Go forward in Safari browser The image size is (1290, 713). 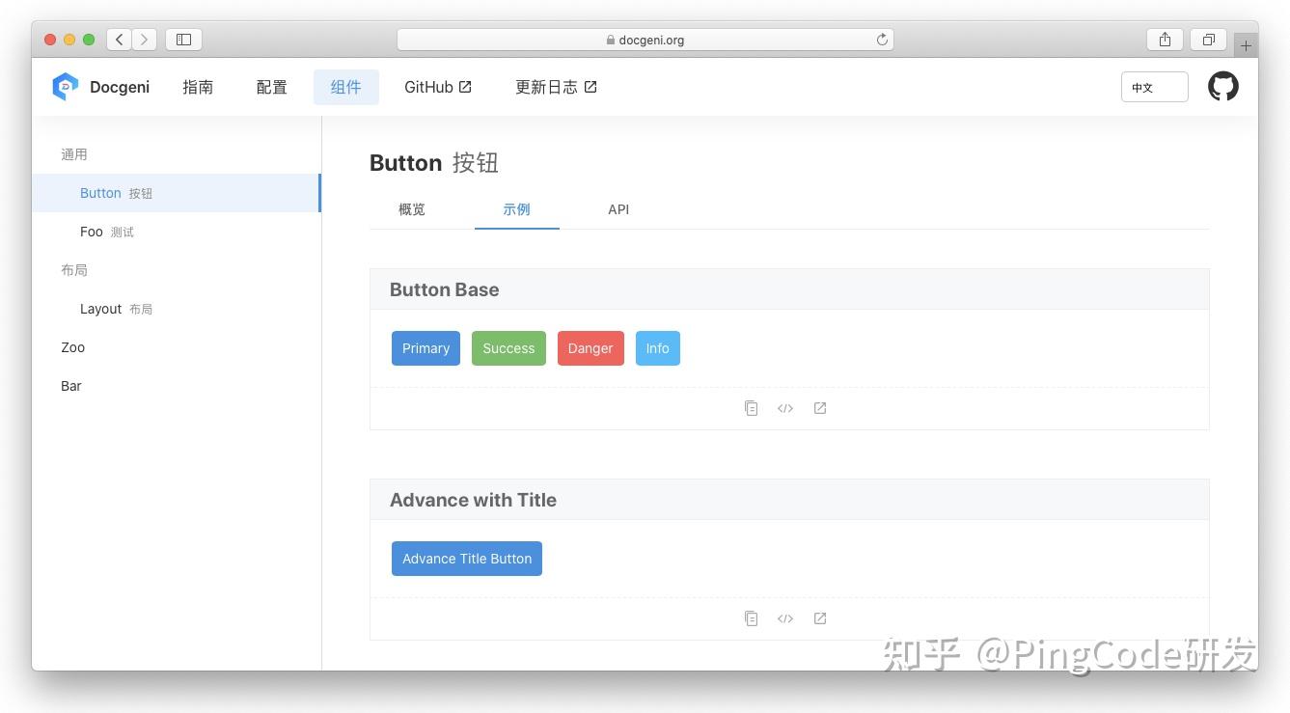145,40
